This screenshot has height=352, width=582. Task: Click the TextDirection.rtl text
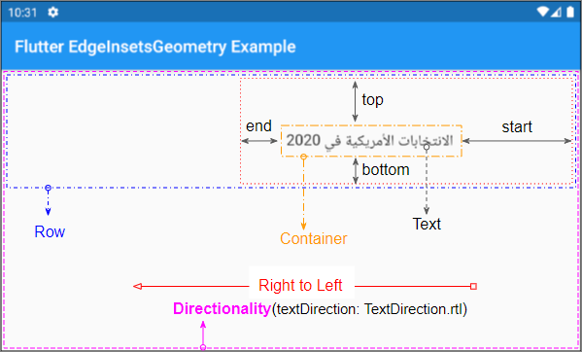(x=414, y=309)
